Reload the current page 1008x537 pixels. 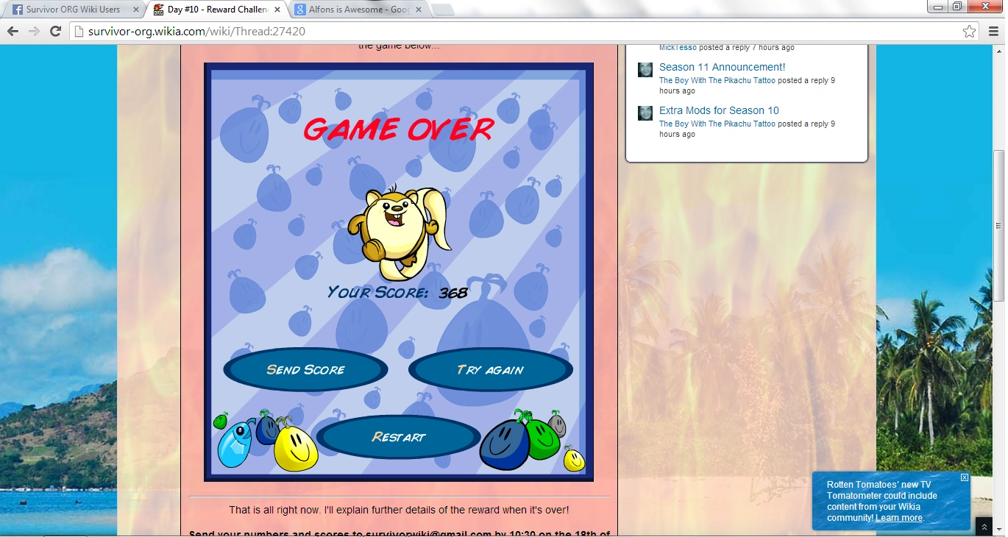[55, 32]
